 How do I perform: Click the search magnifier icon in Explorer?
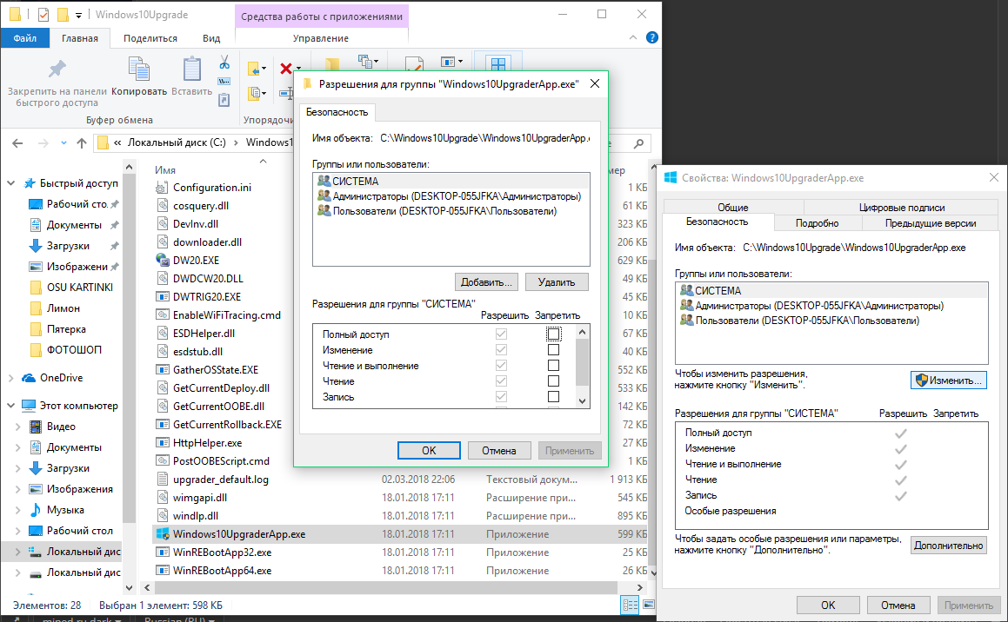638,143
